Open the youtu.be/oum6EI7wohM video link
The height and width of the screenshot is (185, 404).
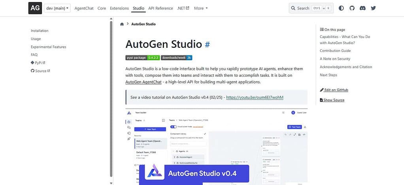pos(255,97)
